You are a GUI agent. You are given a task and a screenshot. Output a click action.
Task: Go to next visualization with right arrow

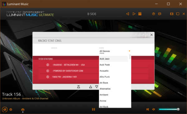coord(134,14)
